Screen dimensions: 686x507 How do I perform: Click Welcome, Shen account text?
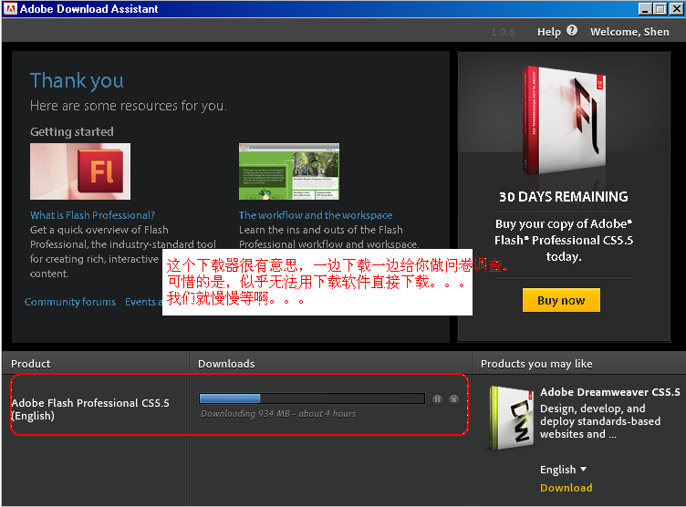click(629, 32)
